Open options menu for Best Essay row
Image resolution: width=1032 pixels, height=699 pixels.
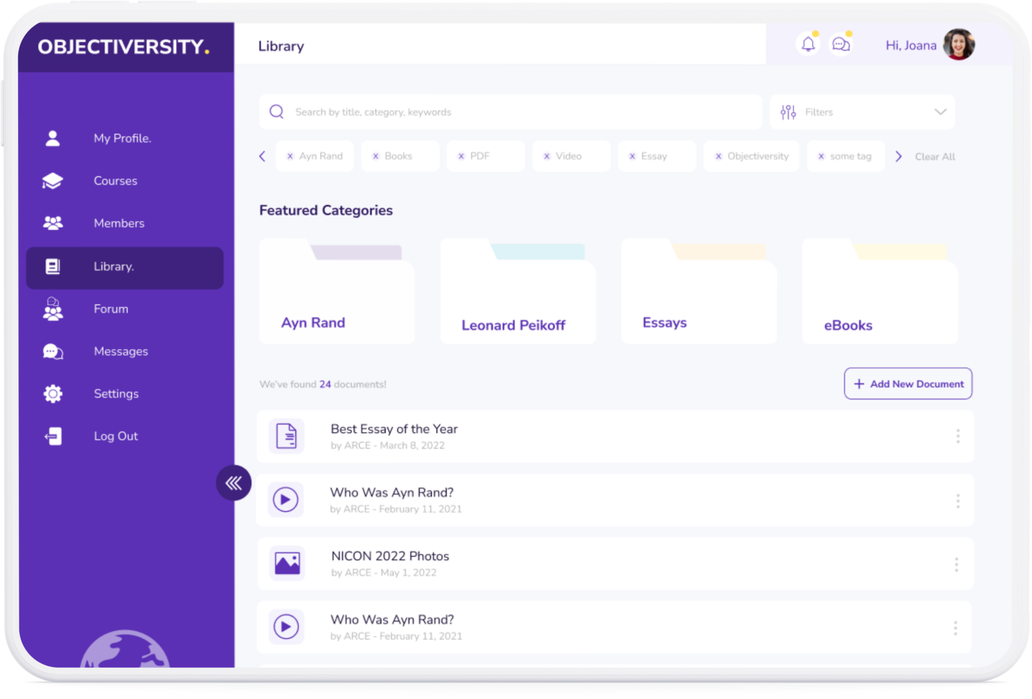(957, 436)
